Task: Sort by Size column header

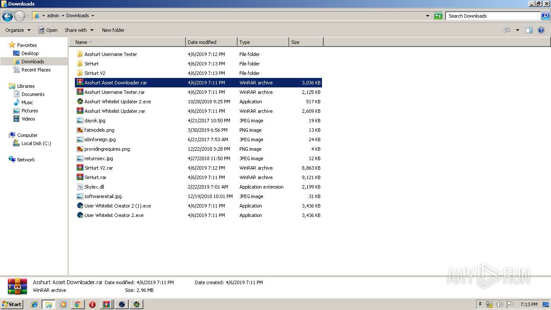Action: click(x=306, y=42)
